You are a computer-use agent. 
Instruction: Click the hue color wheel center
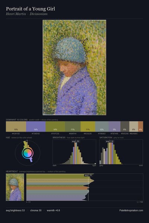click(x=28, y=153)
